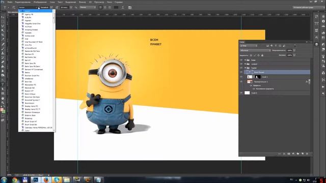
Task: Select the Eyedropper tool
Action: pyautogui.click(x=3, y=39)
